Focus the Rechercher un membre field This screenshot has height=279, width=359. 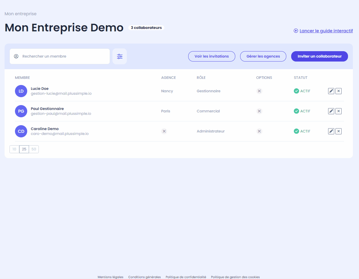[x=60, y=56]
